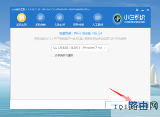Click the 准备安装: Win7 旗舰版 x86_64 heading
Viewport: 160px width, 117px height.
coord(80,33)
